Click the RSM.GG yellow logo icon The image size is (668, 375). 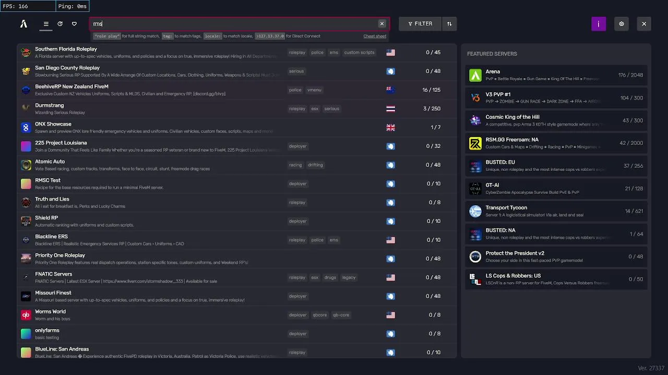tap(475, 143)
